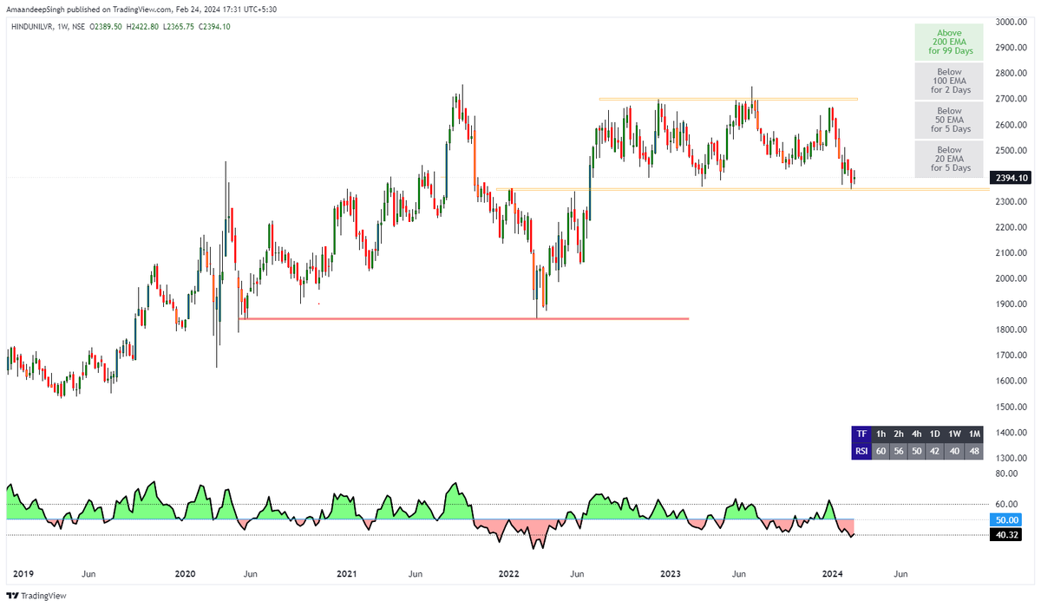Screen dimensions: 1041x607
Task: Click the 2700.00 price axis label
Action: [x=1012, y=99]
